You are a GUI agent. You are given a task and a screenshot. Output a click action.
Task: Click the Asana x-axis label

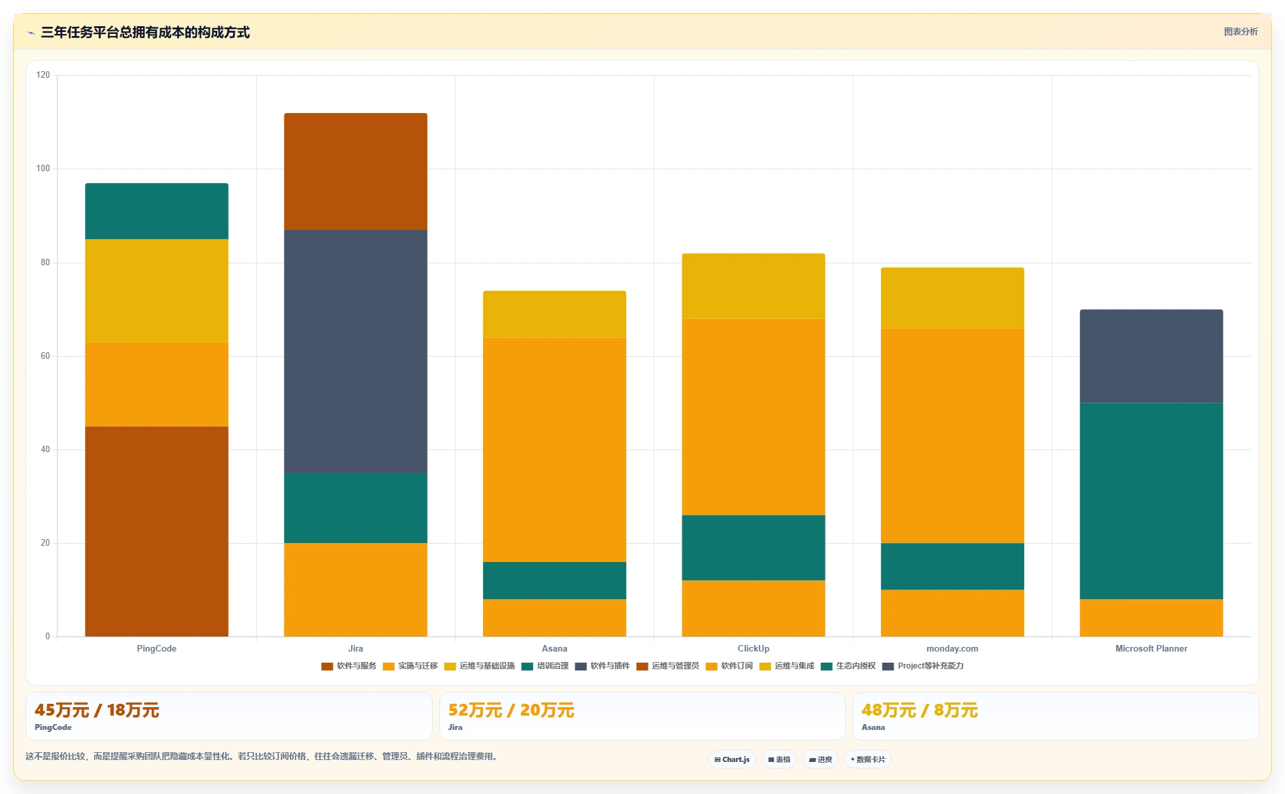(554, 648)
